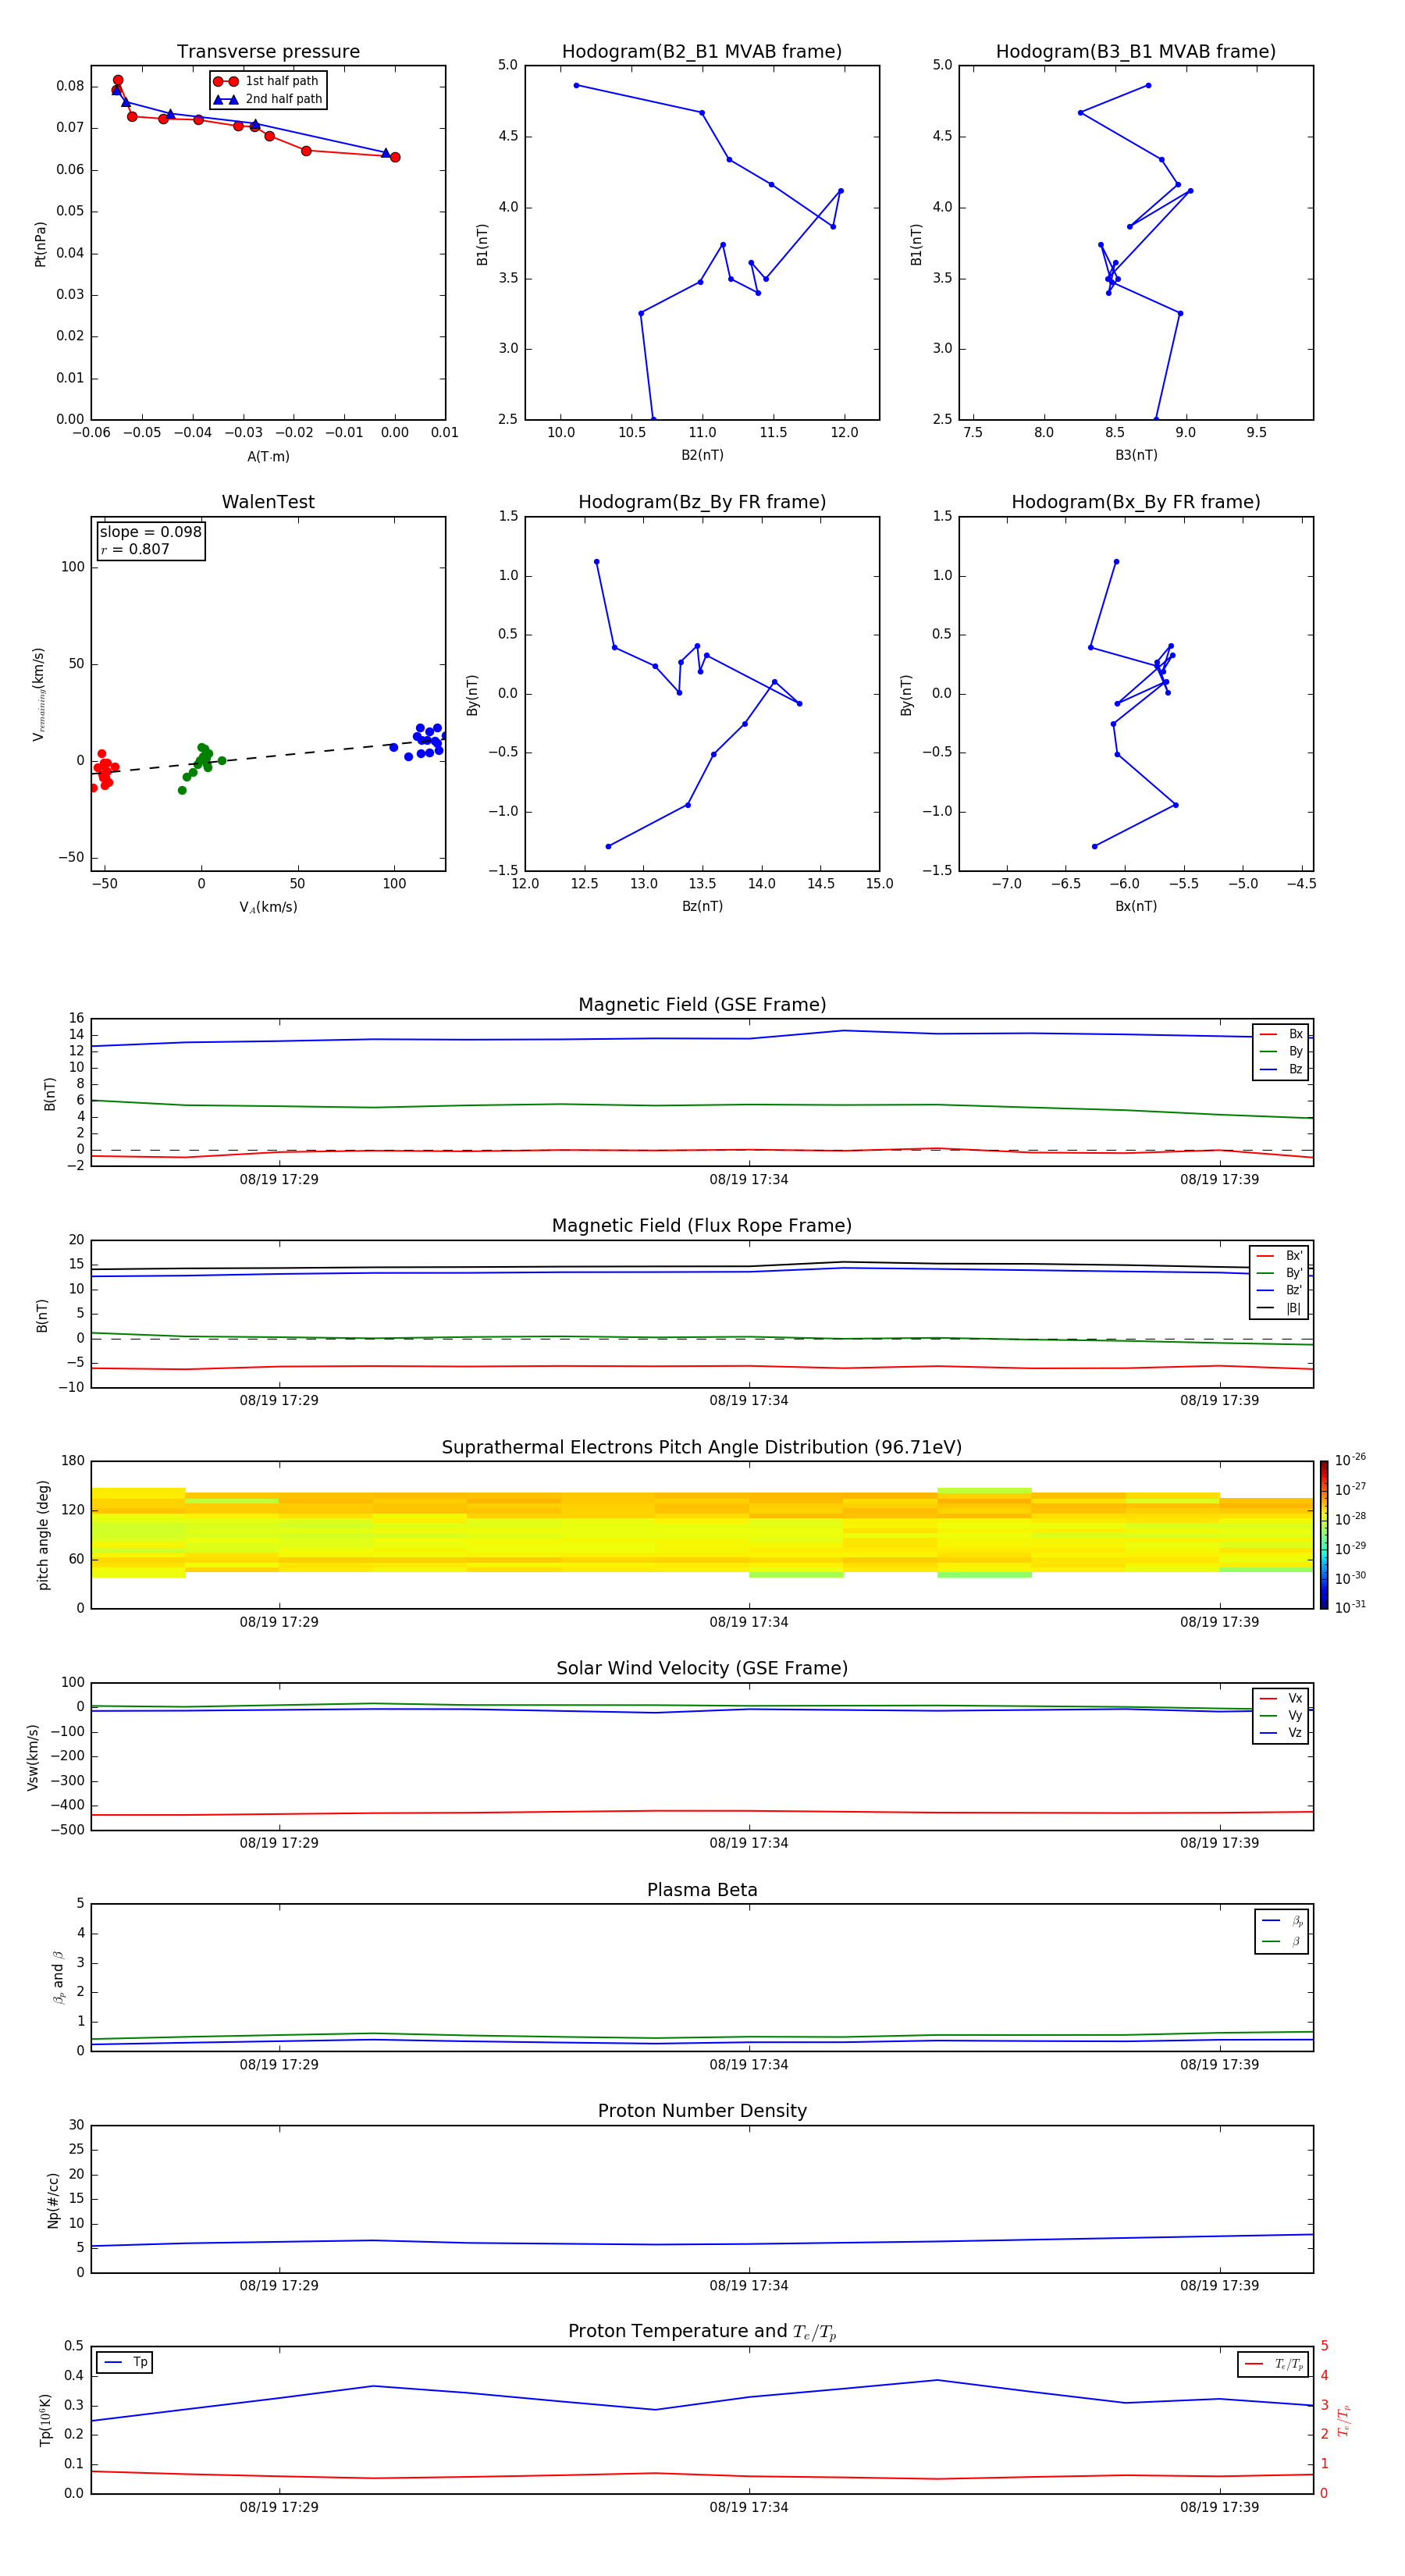Click the 'Plasma Beta' panel title
Viewport: 1405px width, 2576px height.
coord(702,1890)
